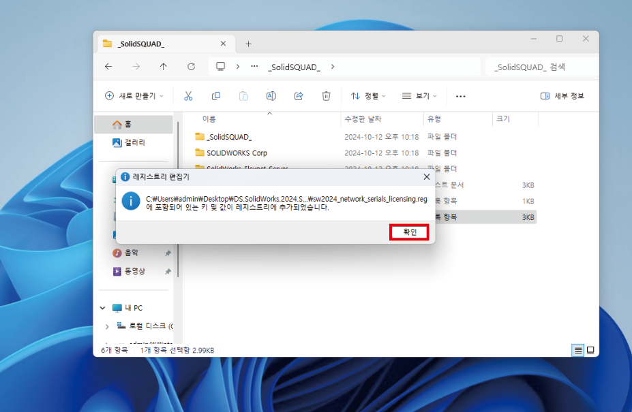Toggle the 세부 정보 details pane
This screenshot has width=632, height=412.
(562, 96)
